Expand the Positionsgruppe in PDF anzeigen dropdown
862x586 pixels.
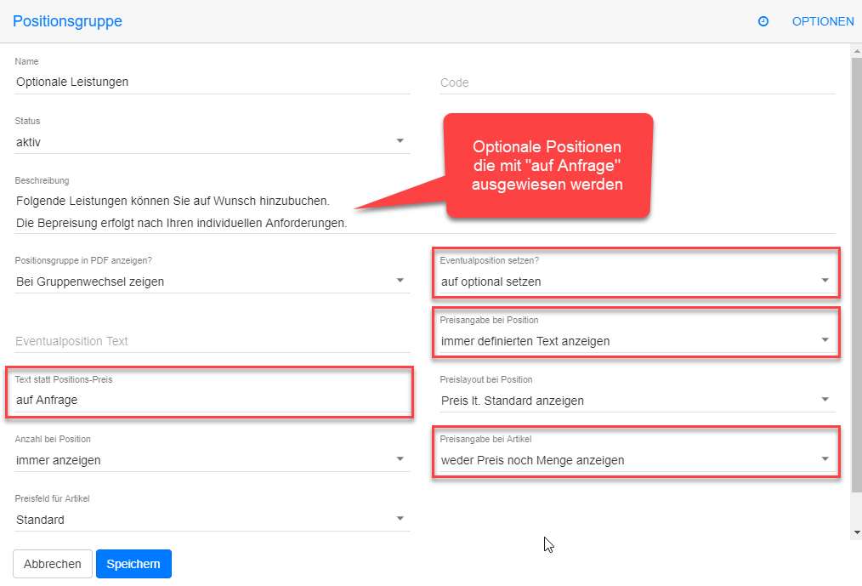[x=213, y=282]
